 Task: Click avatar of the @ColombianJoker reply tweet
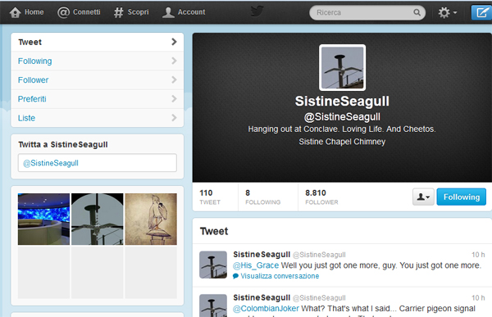(213, 306)
